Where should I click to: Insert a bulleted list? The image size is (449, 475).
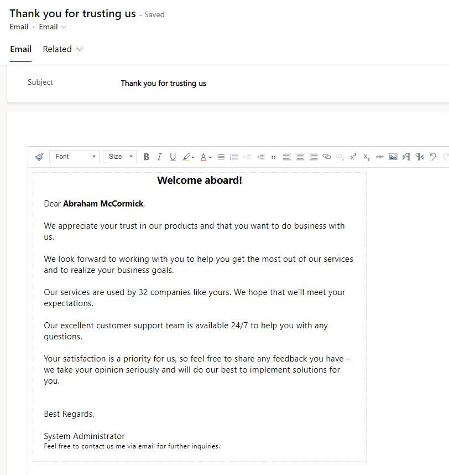click(221, 157)
